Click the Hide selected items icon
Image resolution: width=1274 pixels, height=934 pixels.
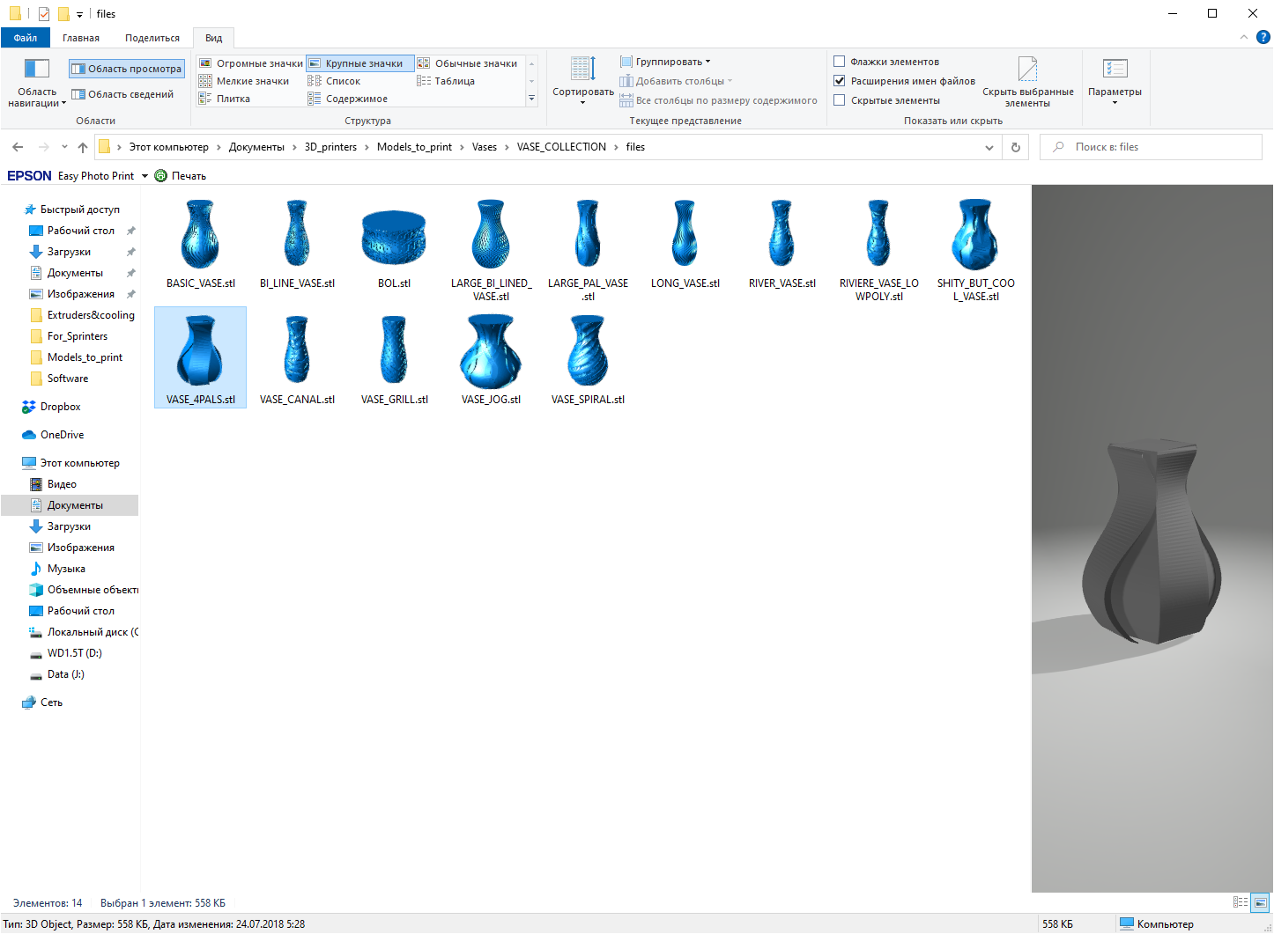[1027, 70]
